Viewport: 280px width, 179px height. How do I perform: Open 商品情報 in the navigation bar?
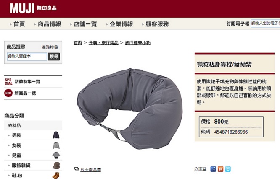pyautogui.click(x=50, y=24)
